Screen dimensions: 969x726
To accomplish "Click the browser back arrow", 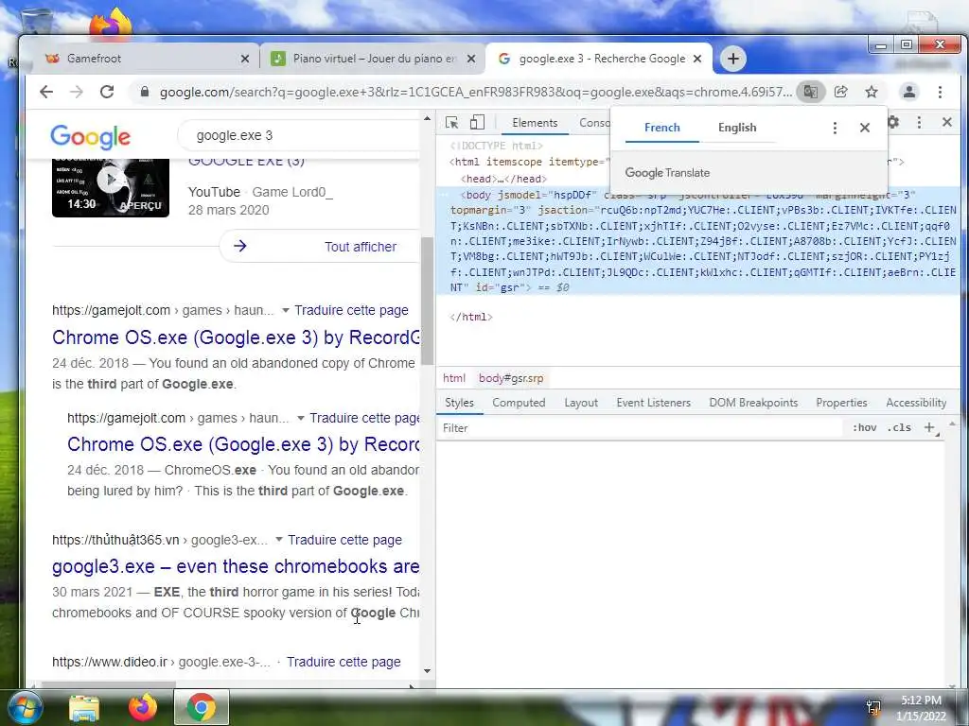I will tap(46, 92).
